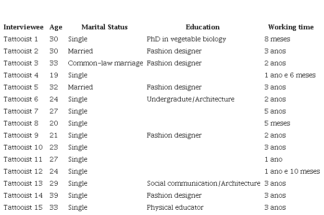Select the Working time column header
This screenshot has width=324, height=215.
pos(290,27)
